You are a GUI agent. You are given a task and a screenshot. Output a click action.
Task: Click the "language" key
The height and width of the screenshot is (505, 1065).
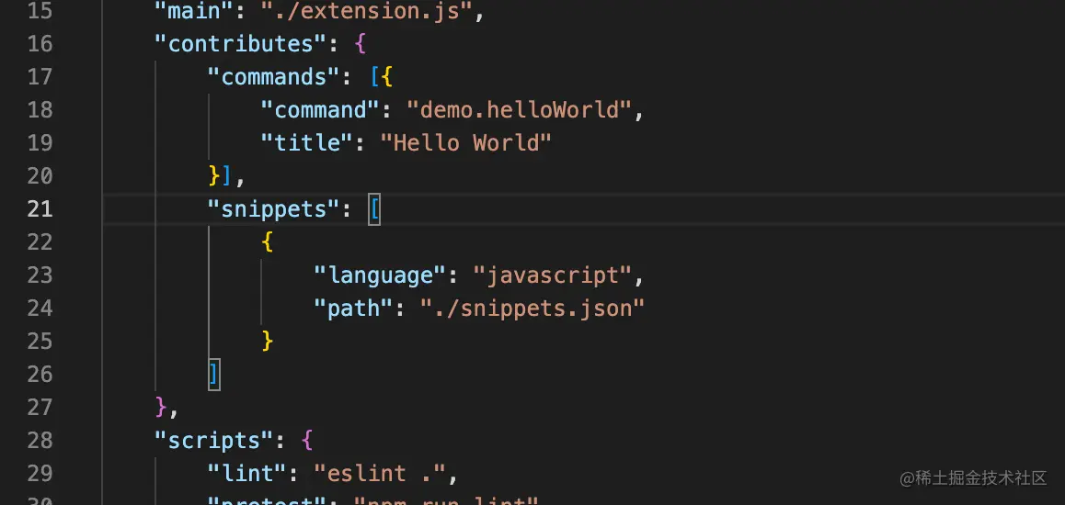[x=381, y=275]
